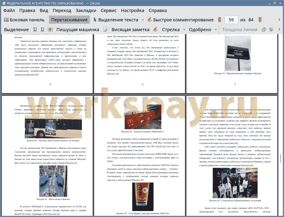Click the printed page number 57
Viewport: 284px width, 217px height.
tap(235, 84)
